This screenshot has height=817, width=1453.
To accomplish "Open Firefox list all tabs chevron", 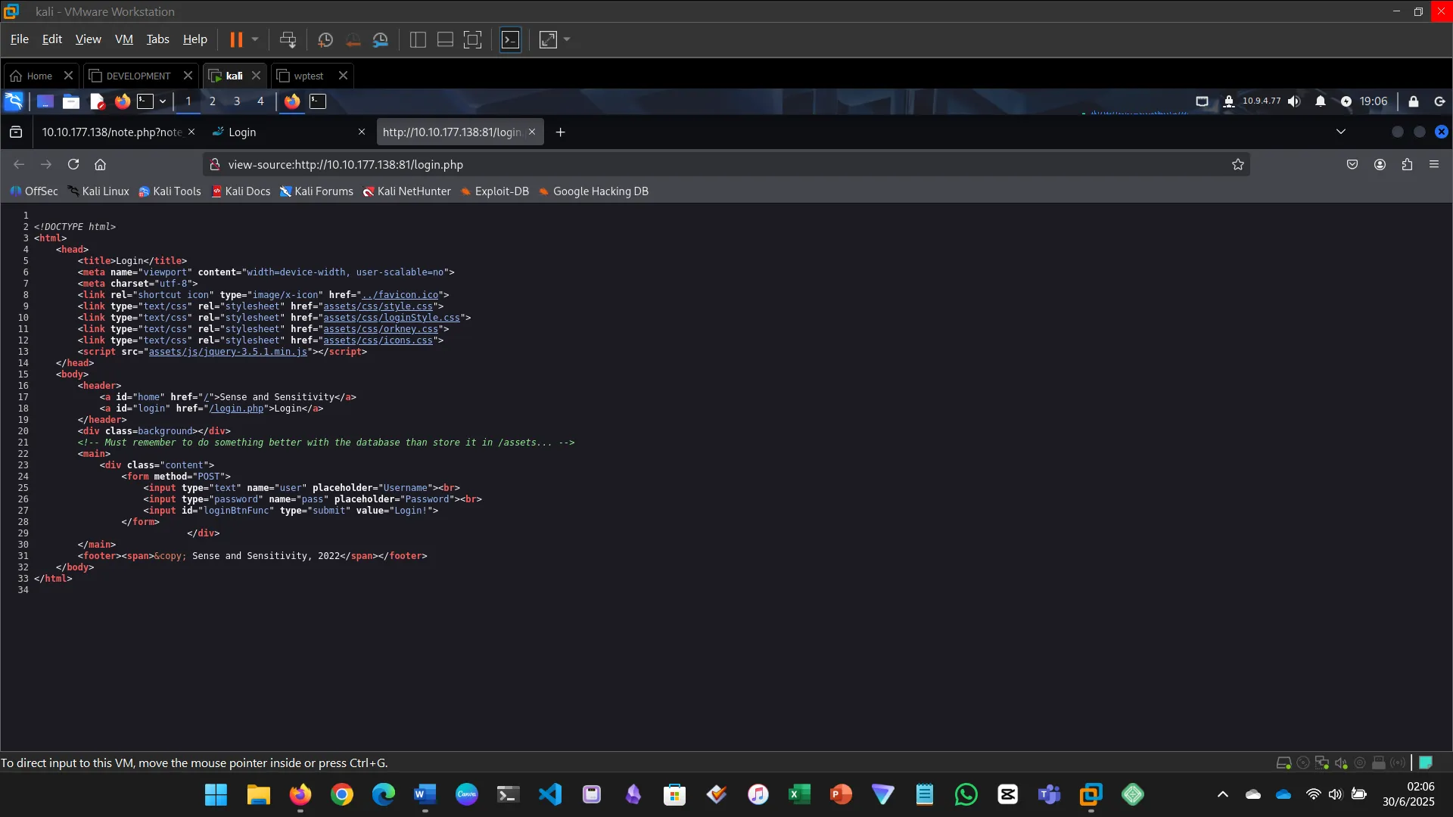I will click(1341, 132).
